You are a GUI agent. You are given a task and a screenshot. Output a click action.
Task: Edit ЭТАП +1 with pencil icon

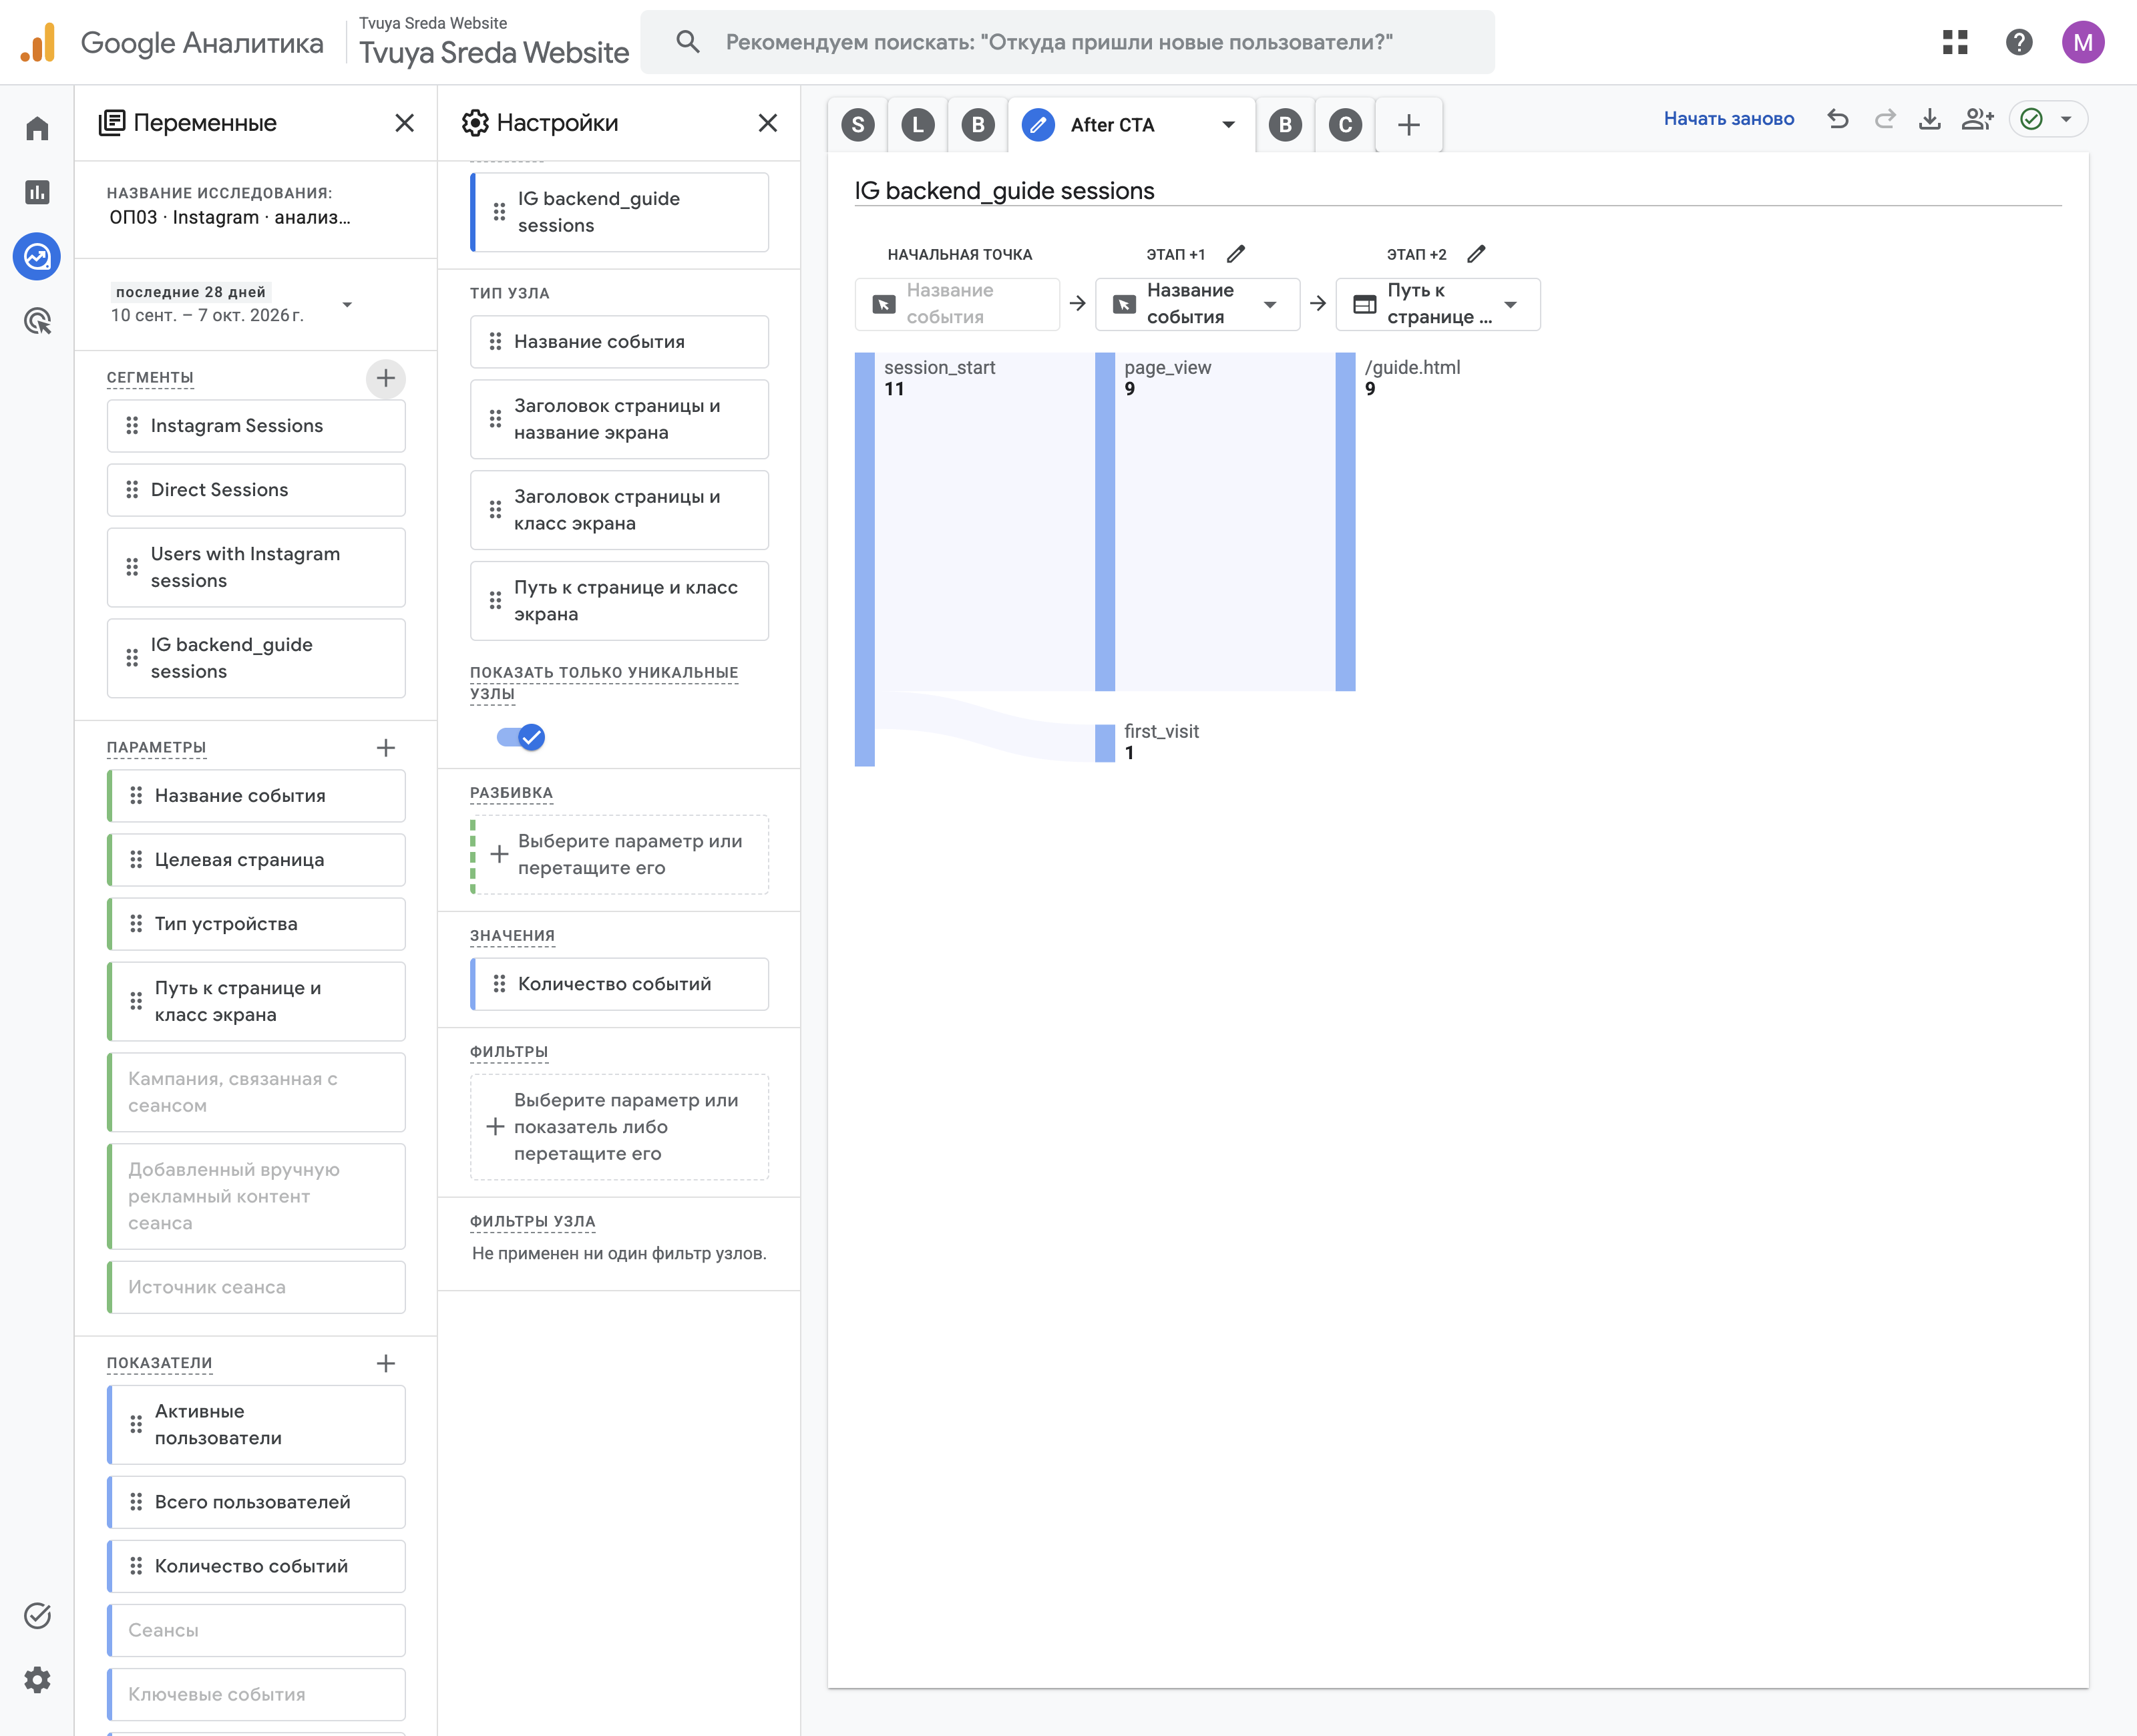[1236, 254]
